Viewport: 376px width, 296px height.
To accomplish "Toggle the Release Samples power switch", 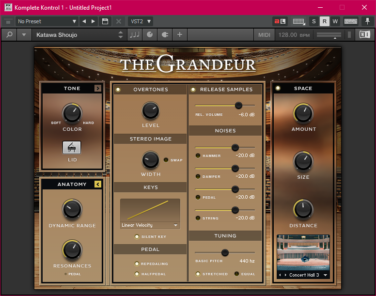I will point(193,90).
